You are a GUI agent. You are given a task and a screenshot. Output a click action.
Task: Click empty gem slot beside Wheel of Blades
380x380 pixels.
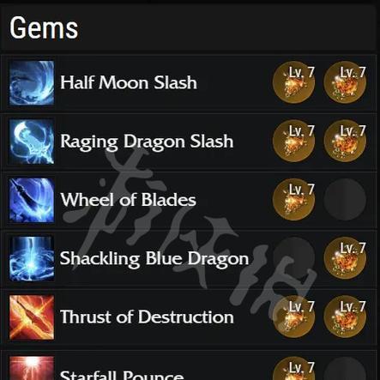pos(345,199)
